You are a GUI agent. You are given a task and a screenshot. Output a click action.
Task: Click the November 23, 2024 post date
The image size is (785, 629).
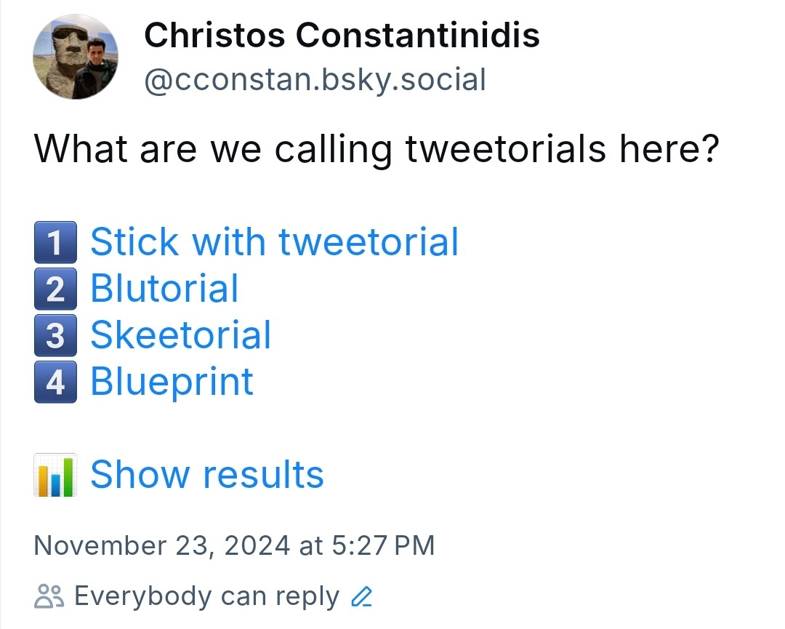coord(162,545)
